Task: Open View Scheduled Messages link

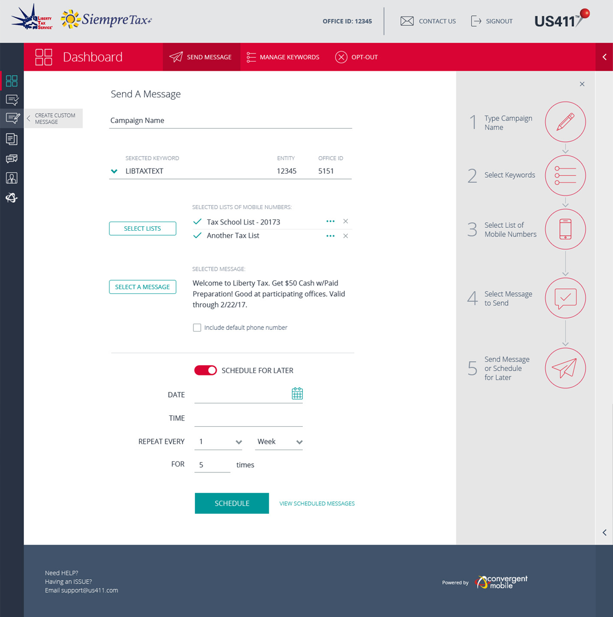Action: point(317,504)
